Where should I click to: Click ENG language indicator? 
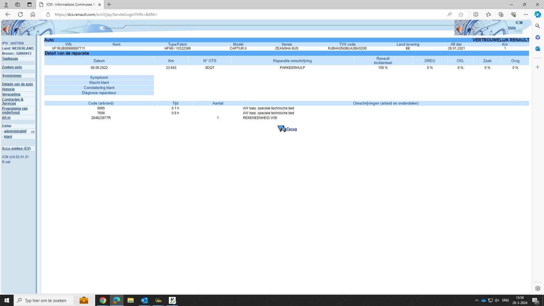pyautogui.click(x=505, y=300)
